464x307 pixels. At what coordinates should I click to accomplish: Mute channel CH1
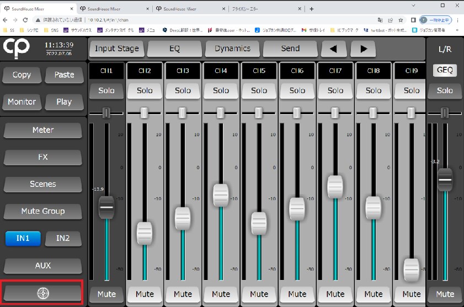tap(106, 294)
